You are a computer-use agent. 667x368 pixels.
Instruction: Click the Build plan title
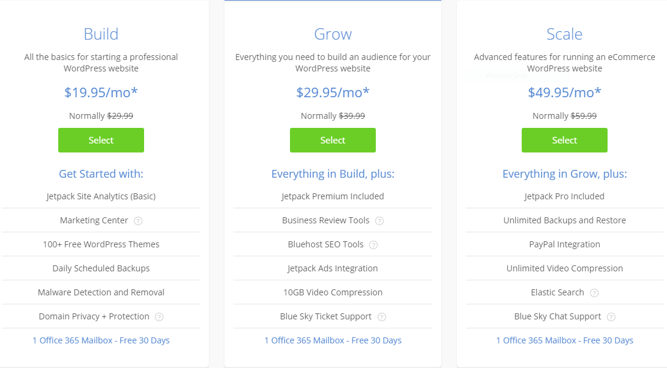(101, 34)
